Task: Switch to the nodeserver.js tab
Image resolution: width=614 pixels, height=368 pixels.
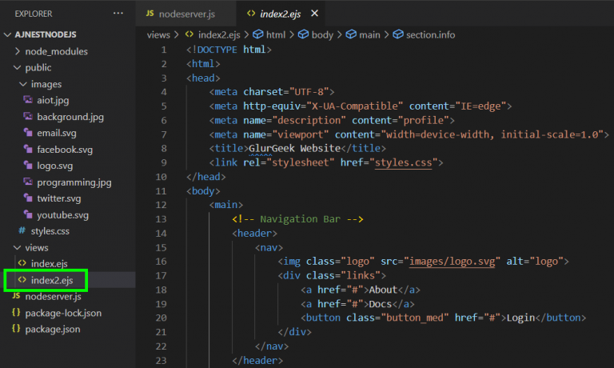Action: 187,14
